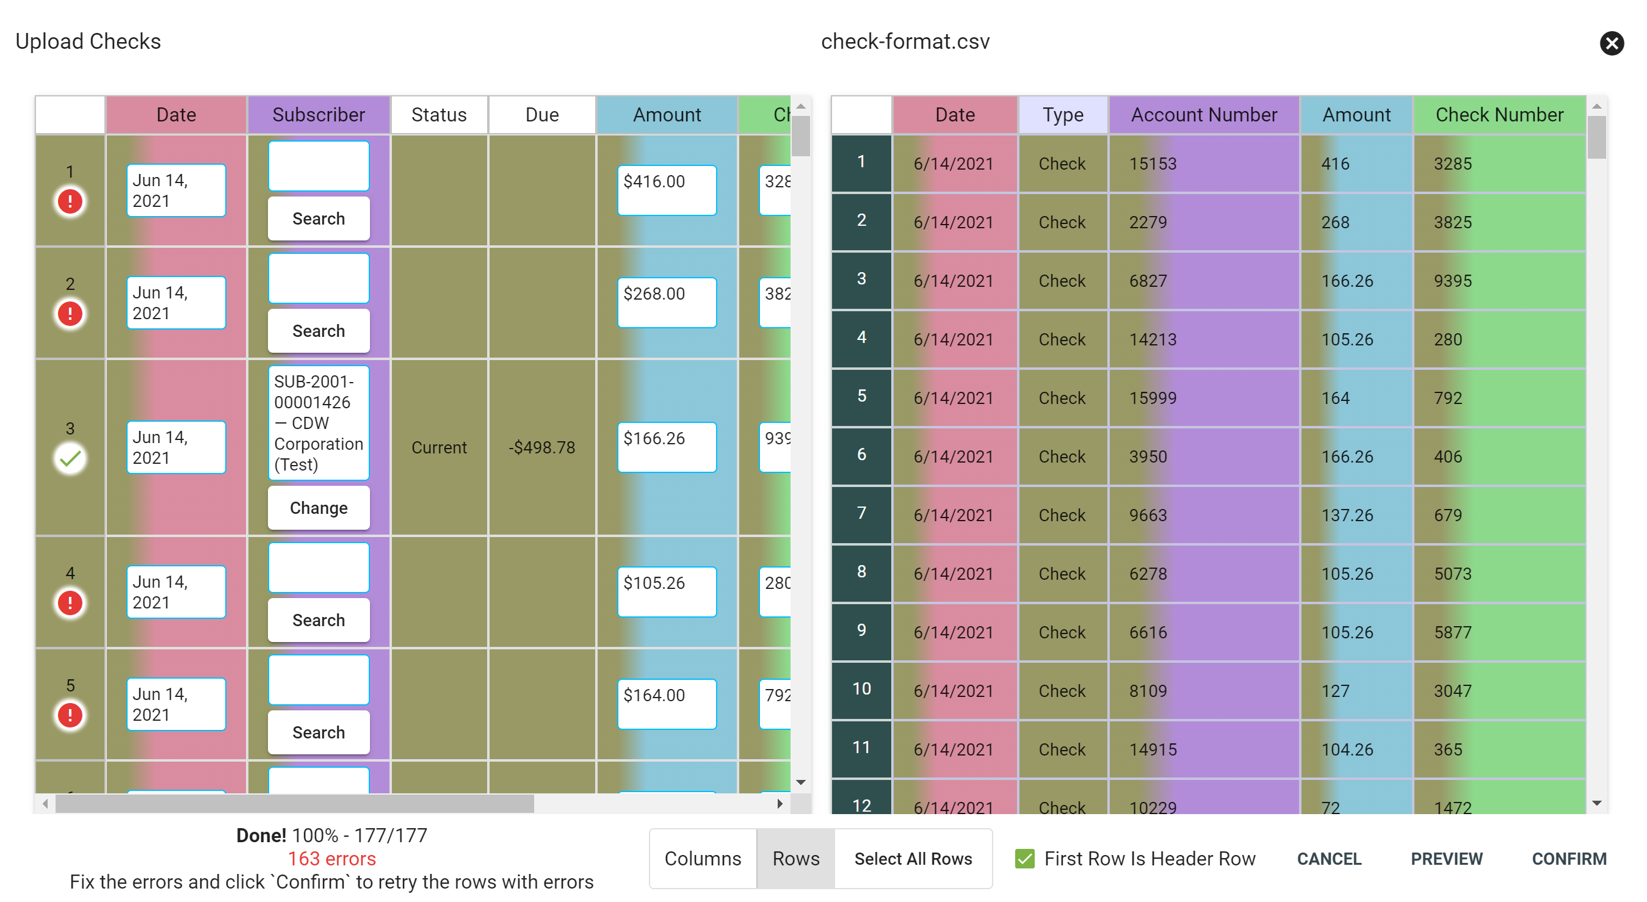The width and height of the screenshot is (1647, 902).
Task: Click the left table horizontal scroll right arrow
Action: click(780, 804)
